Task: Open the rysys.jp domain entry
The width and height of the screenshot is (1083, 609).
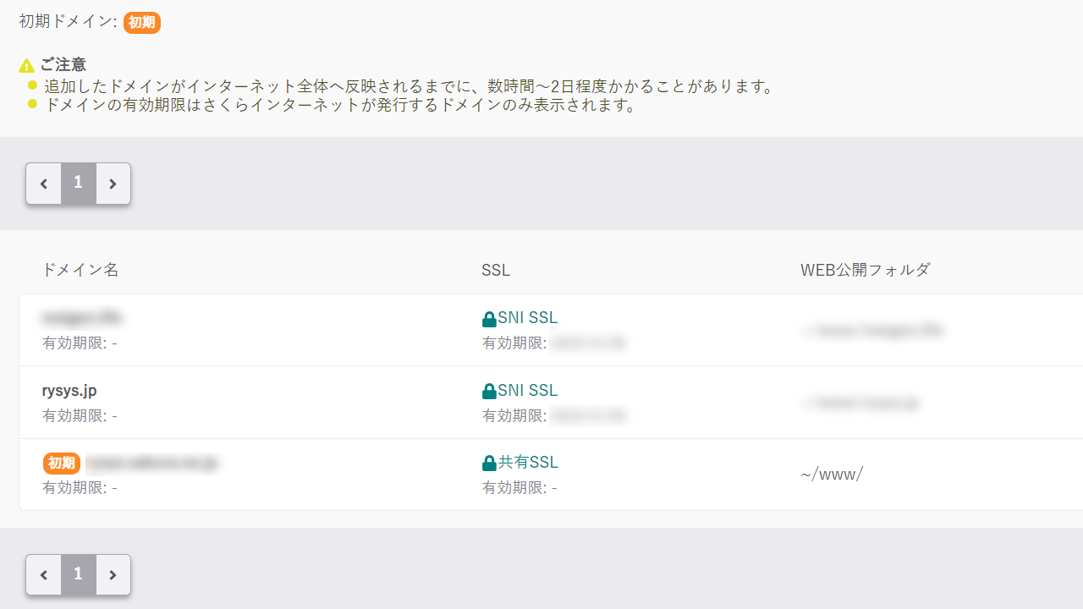Action: point(69,391)
